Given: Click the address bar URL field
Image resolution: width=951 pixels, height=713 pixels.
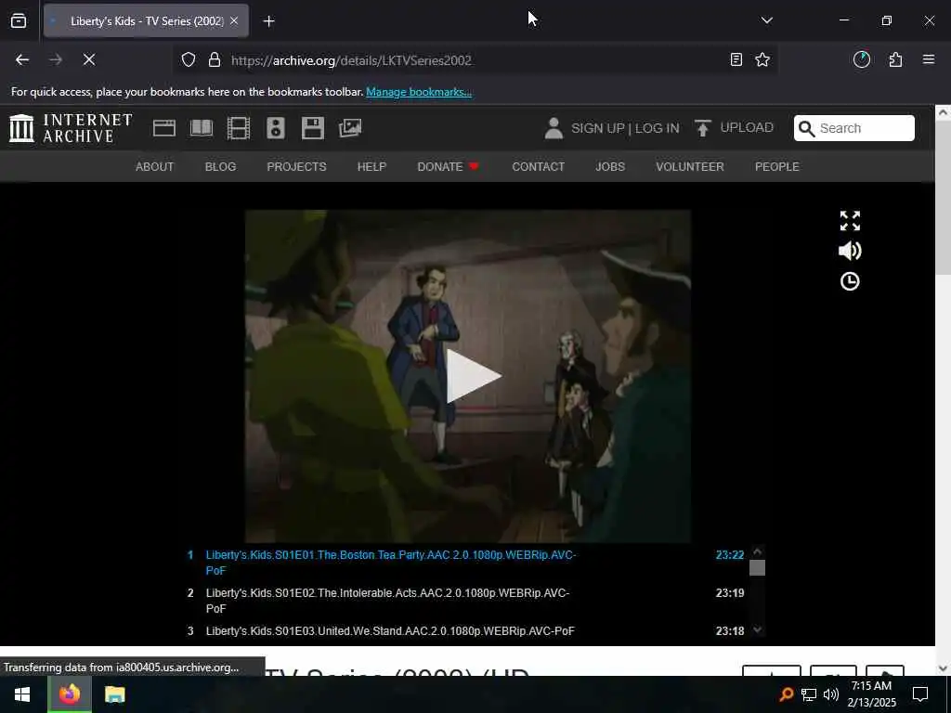Looking at the screenshot, I should click(473, 60).
